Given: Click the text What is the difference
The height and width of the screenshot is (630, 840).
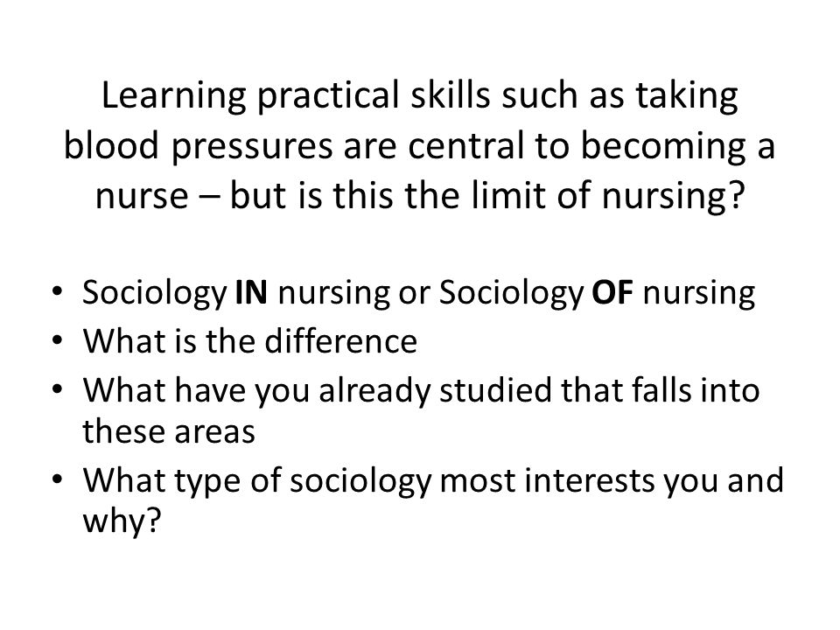Looking at the screenshot, I should [x=249, y=341].
